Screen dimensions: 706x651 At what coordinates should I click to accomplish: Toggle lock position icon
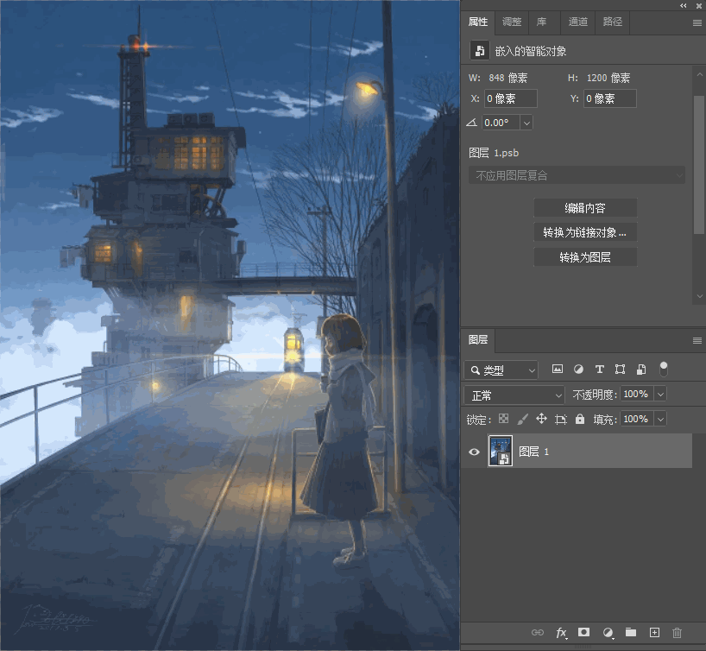tap(541, 419)
